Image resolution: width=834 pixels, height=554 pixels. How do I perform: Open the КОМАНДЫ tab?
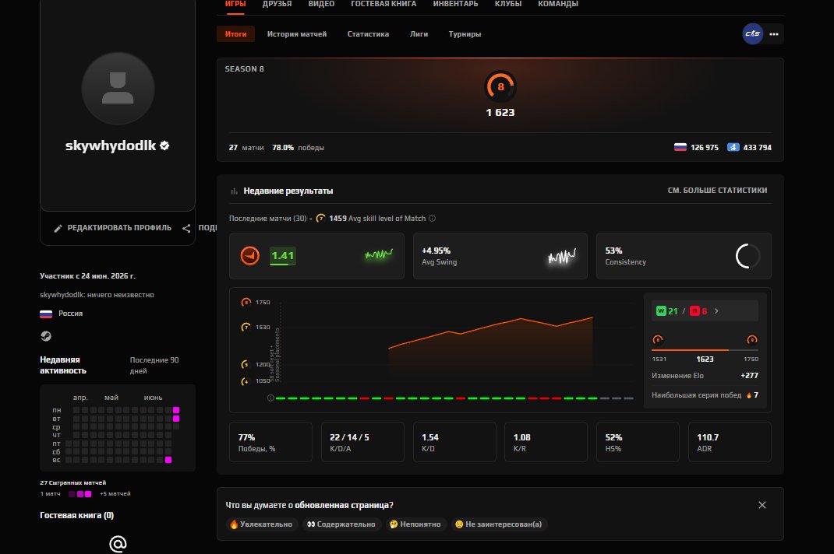click(558, 4)
